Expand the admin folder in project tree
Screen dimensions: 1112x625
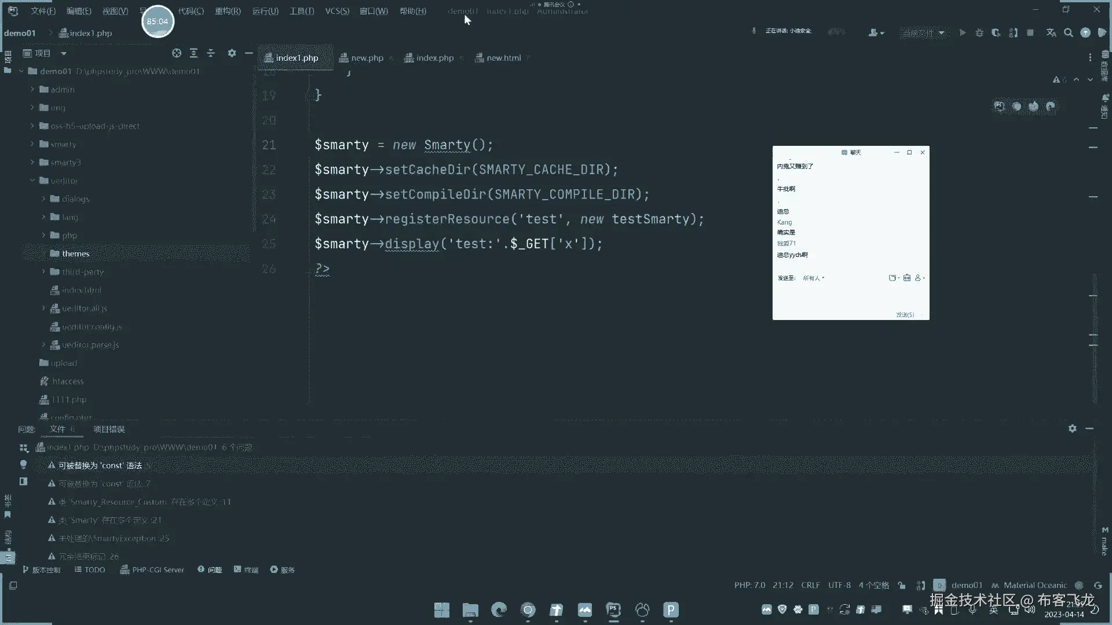click(x=32, y=90)
